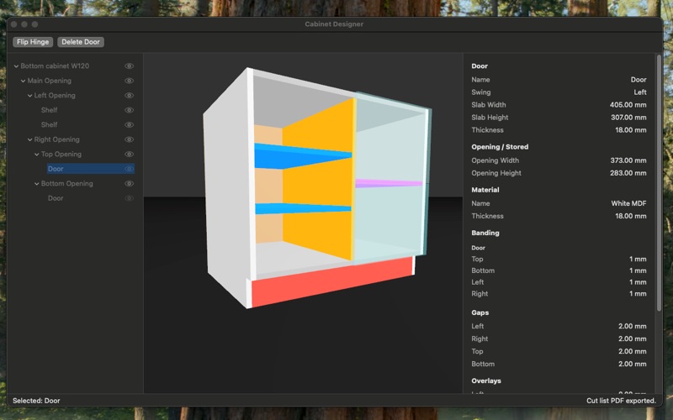Click Opening Width value 373.00 mm
This screenshot has width=673, height=420.
[628, 160]
